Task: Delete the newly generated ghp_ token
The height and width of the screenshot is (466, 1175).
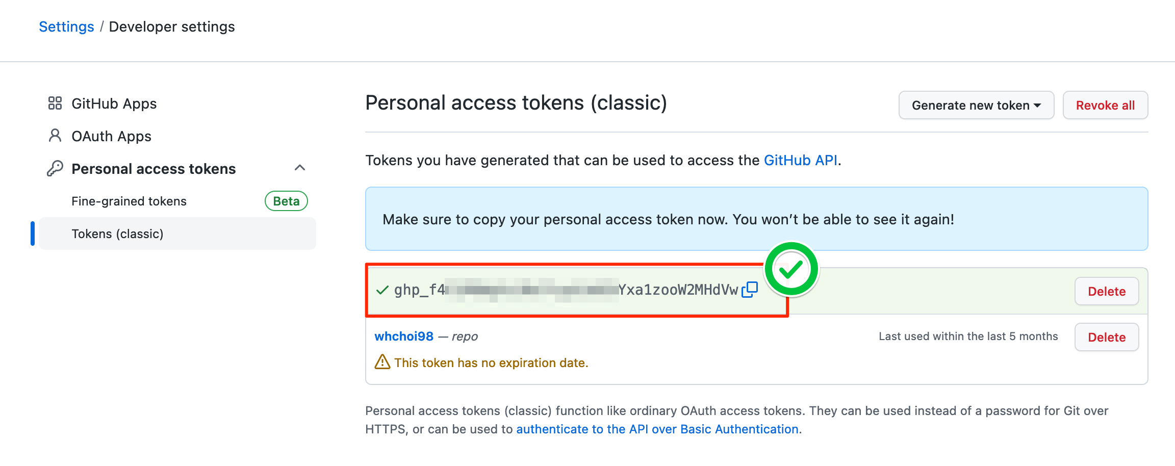Action: click(1107, 291)
